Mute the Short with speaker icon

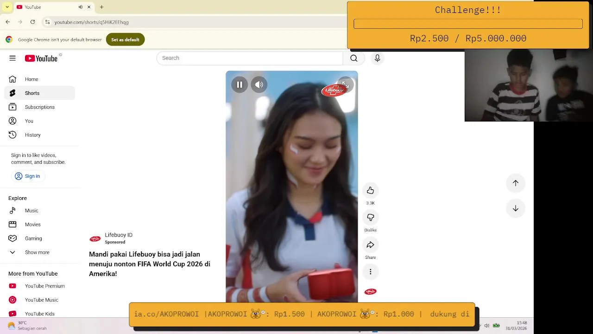click(259, 85)
